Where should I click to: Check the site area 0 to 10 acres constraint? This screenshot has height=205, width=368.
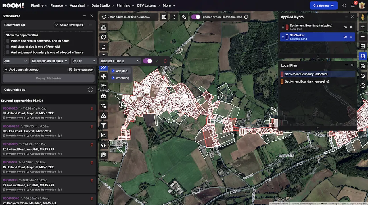pos(8,41)
